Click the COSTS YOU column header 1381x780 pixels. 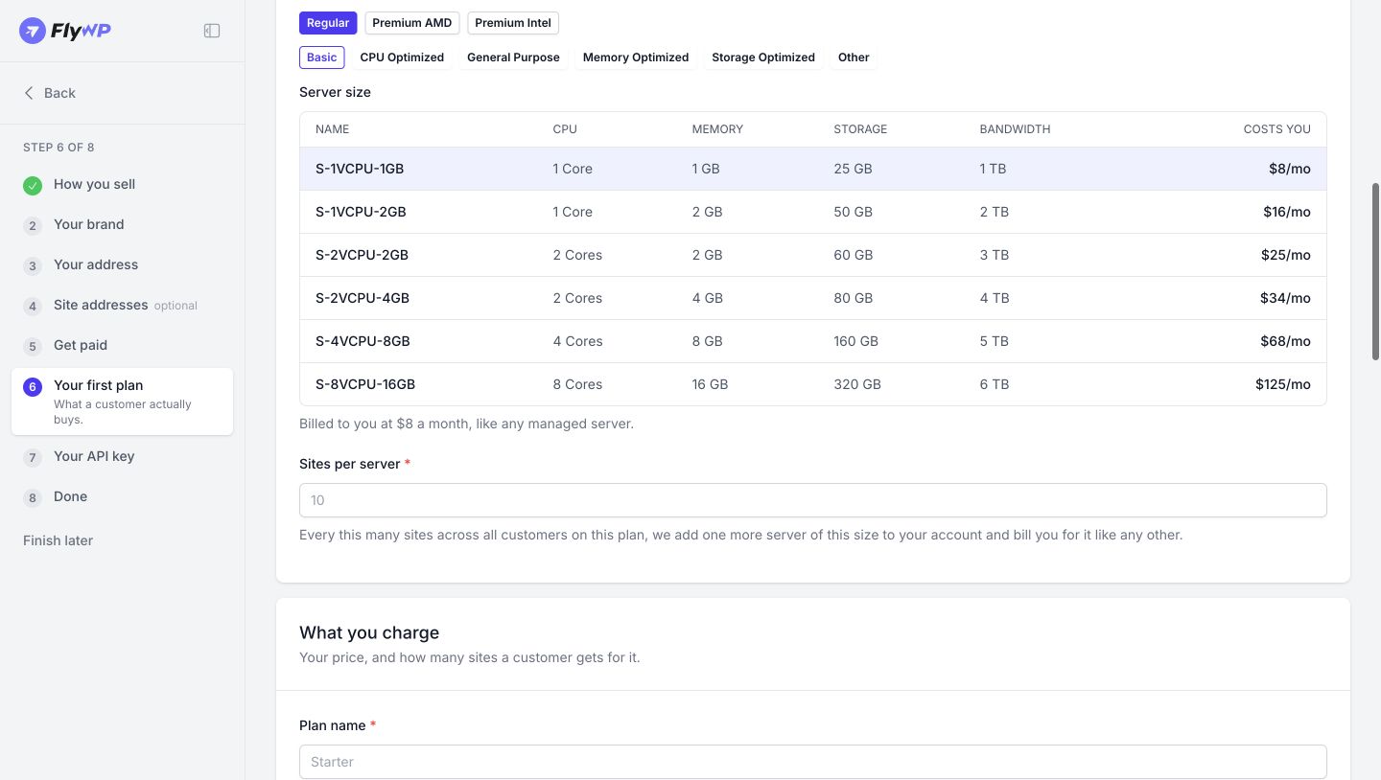pos(1276,129)
